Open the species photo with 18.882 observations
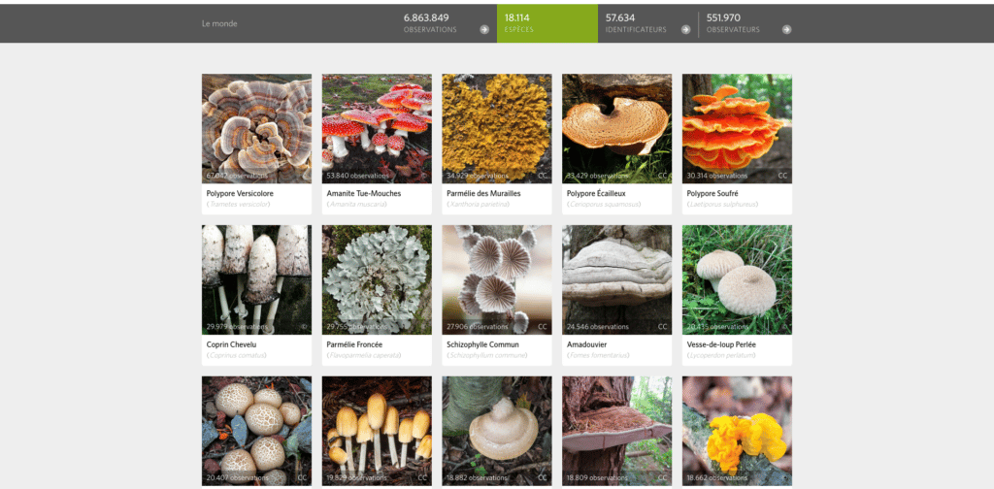 [497, 432]
